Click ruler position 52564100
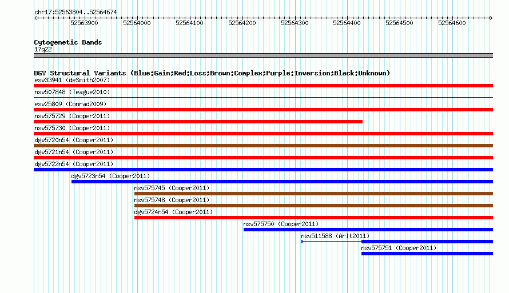 pyautogui.click(x=189, y=23)
